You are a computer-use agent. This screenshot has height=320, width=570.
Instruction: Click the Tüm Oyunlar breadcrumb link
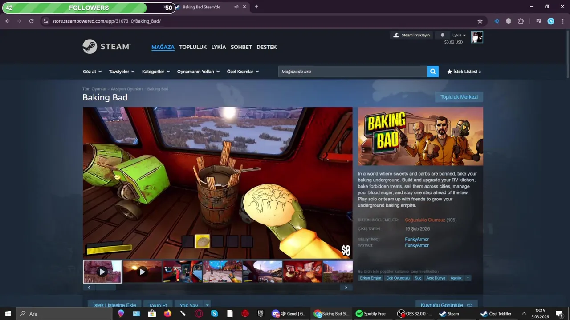[x=94, y=89]
